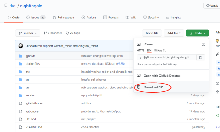220x132 pixels.
Task: Open the dockerfiles folder
Action: click(x=33, y=64)
